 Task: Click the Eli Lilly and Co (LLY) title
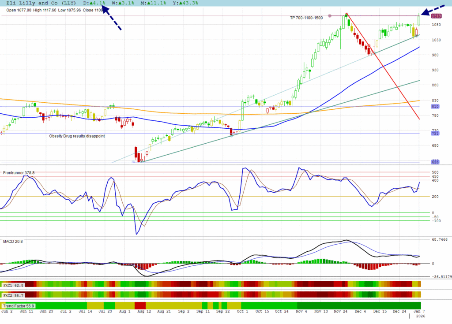click(x=41, y=3)
